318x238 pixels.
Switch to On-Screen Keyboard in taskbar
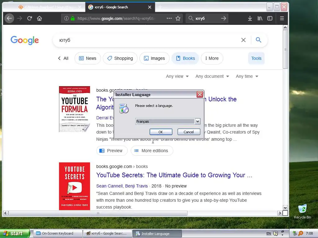57,233
